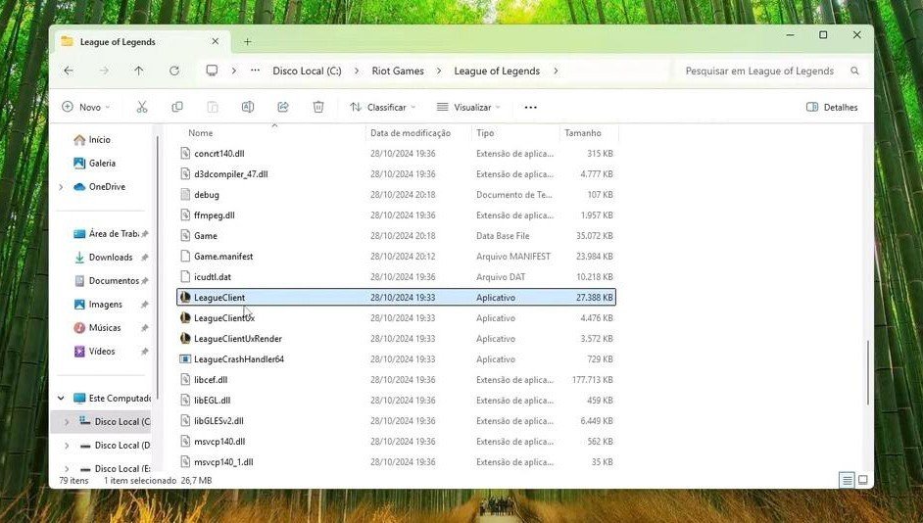Click the PC monitor icon in address bar
The width and height of the screenshot is (923, 523).
pos(212,71)
